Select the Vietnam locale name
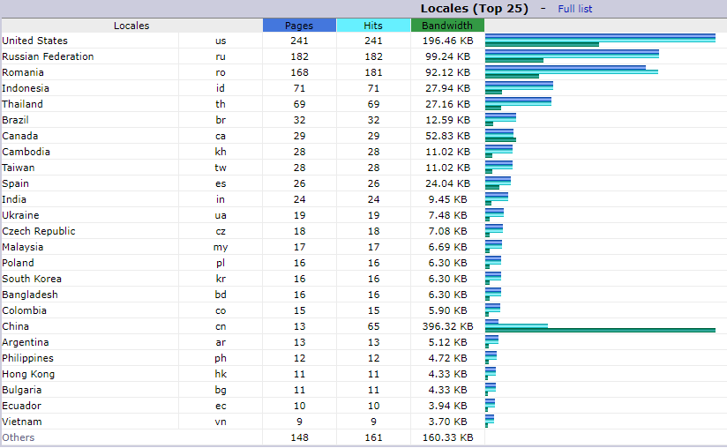Image resolution: width=727 pixels, height=448 pixels. (x=22, y=422)
